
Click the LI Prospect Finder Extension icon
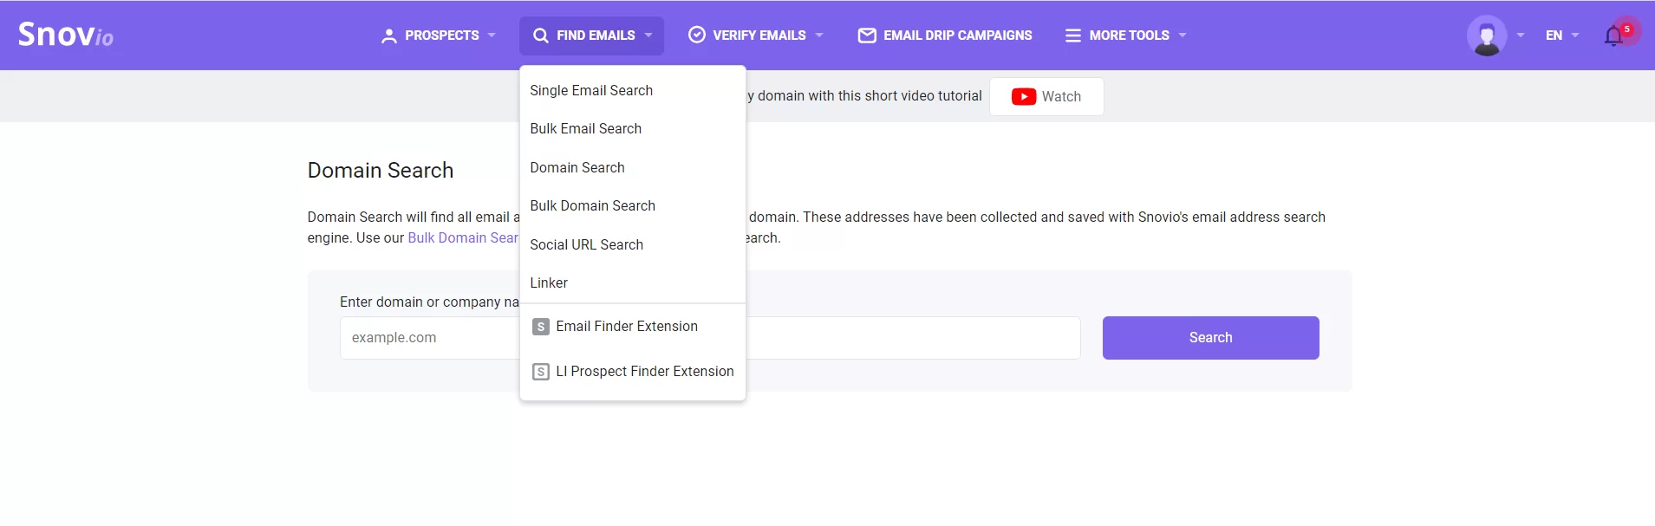point(540,372)
